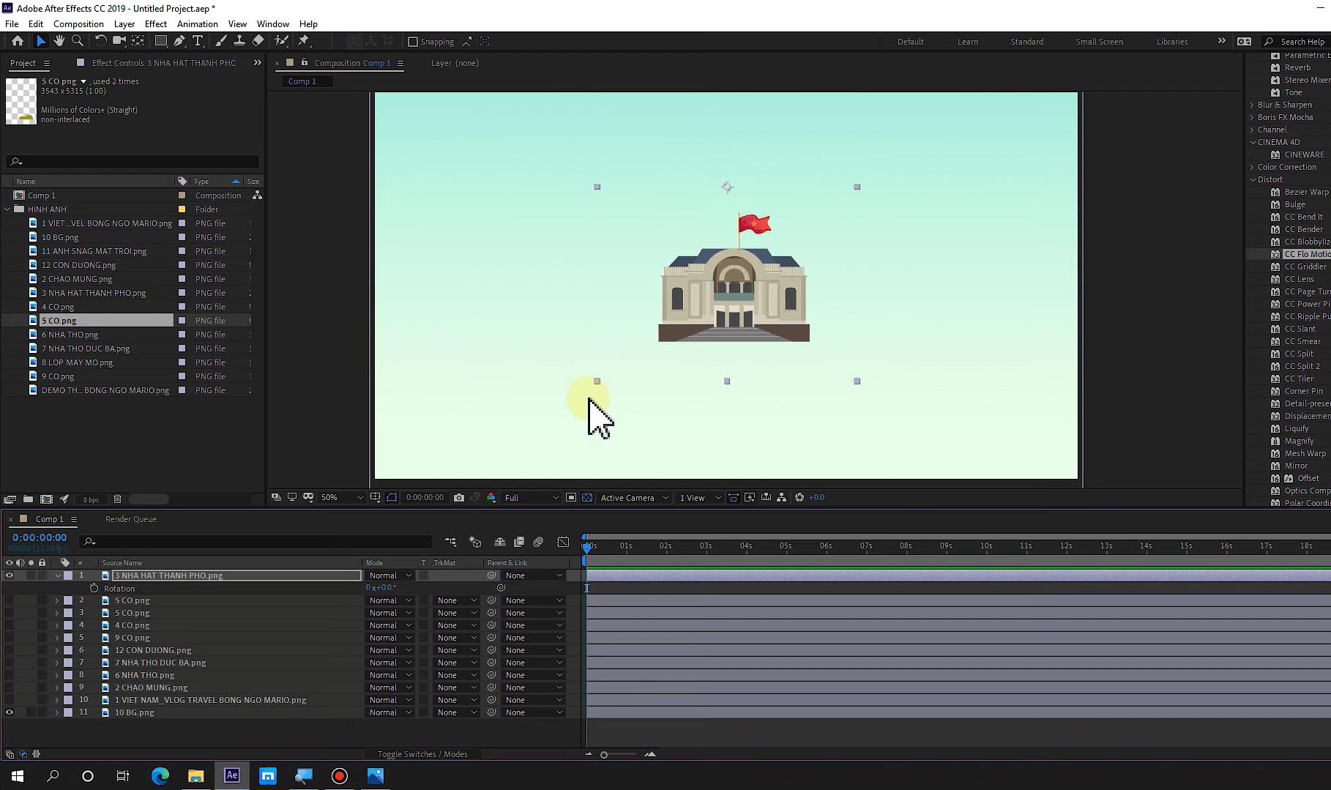Image resolution: width=1331 pixels, height=790 pixels.
Task: Select the Pen tool
Action: pyautogui.click(x=179, y=42)
